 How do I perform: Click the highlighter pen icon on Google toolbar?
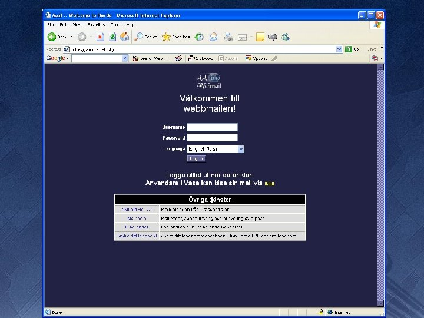274,58
